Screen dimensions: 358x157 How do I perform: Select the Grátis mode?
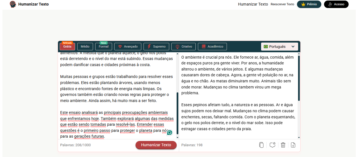tap(67, 47)
